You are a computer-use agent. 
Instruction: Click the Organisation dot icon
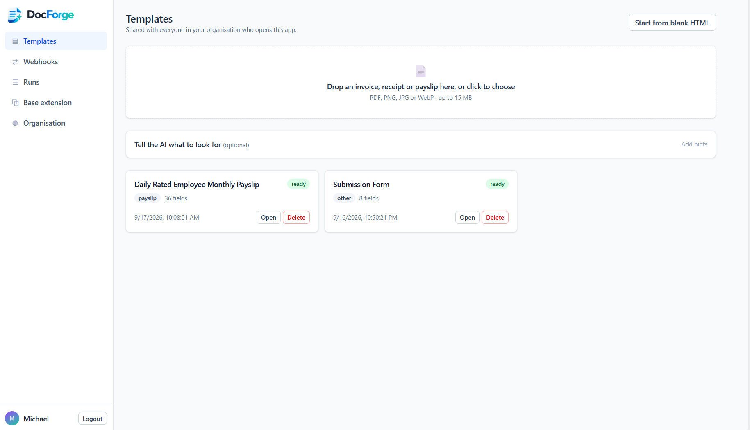click(15, 123)
